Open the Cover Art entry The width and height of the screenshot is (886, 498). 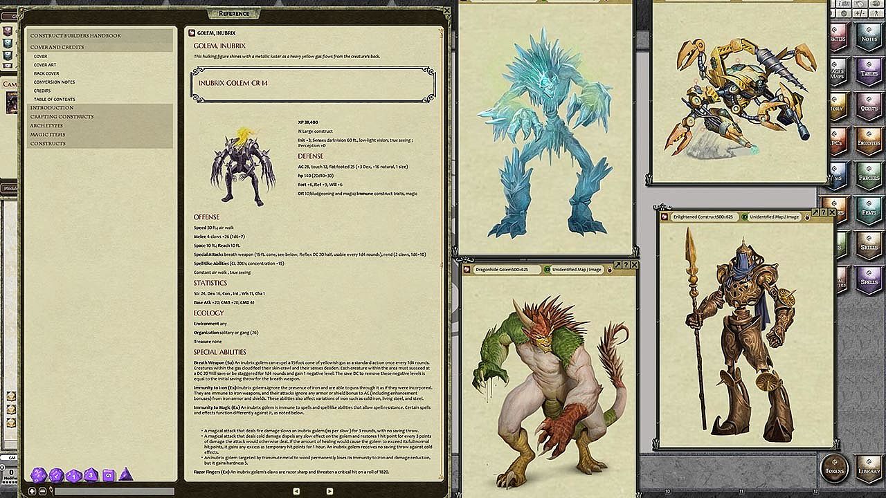pos(45,65)
